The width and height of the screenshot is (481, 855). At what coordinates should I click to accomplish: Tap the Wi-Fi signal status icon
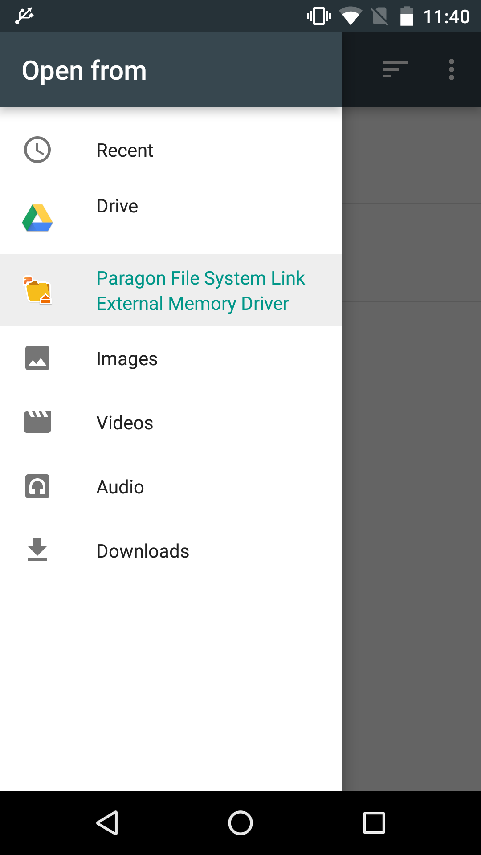tap(351, 16)
